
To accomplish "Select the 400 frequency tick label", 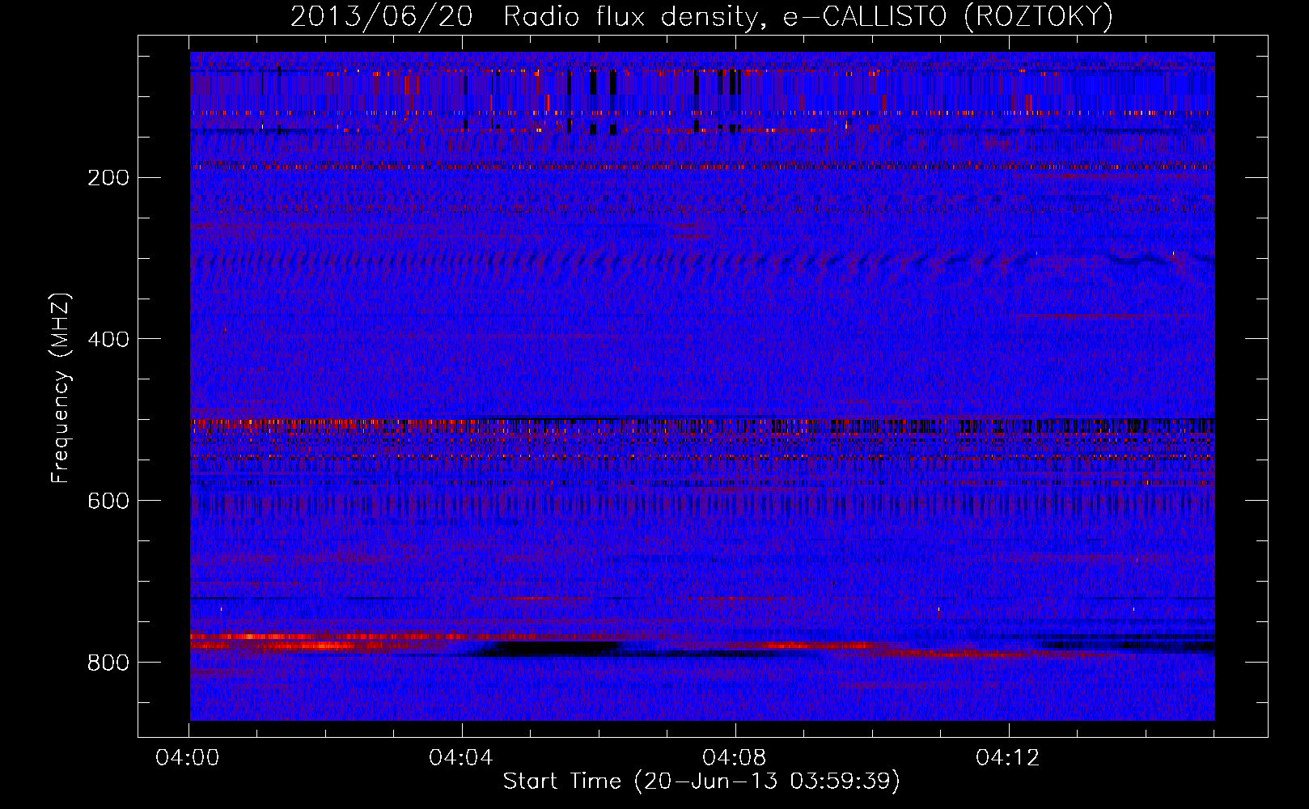I will tap(108, 340).
